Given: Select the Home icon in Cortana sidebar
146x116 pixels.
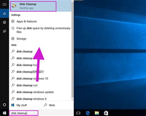Looking at the screenshot, I should coord(4,13).
